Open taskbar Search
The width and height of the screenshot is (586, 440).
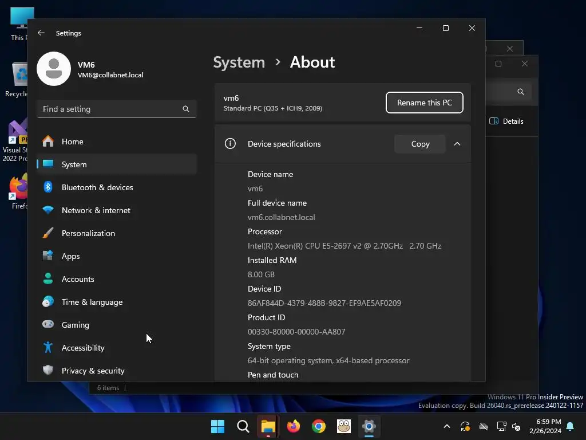[243, 426]
